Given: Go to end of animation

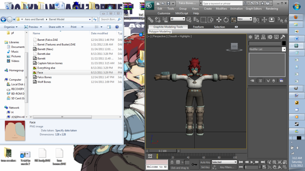Looking at the screenshot, I should pos(263,162).
